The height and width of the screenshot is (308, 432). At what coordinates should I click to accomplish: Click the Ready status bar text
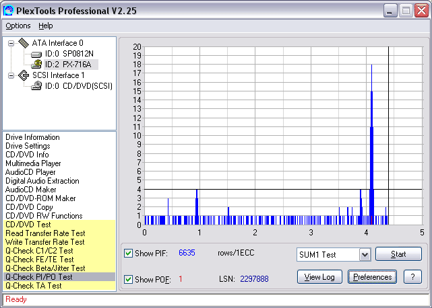16,299
